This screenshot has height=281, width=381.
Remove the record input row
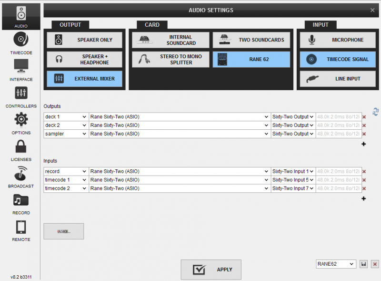(x=364, y=171)
